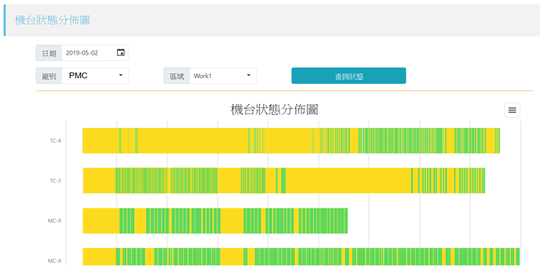This screenshot has width=540, height=269.
Task: Click the 廠別 label tag
Action: click(x=49, y=76)
